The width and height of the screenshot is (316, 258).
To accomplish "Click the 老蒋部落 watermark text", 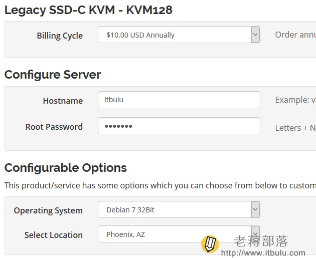I will (x=261, y=241).
